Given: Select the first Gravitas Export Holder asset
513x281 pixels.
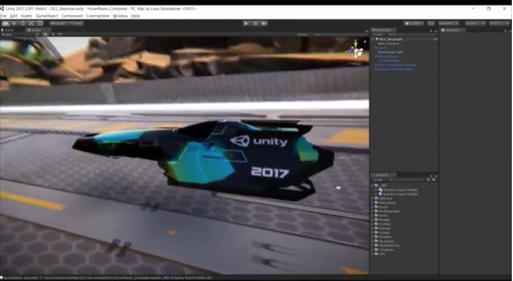Looking at the screenshot, I should (x=398, y=190).
